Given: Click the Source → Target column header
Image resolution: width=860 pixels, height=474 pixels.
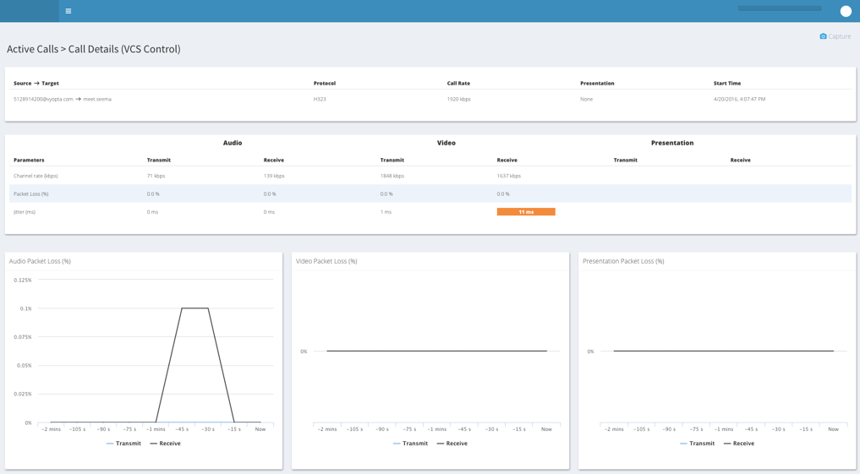Looking at the screenshot, I should pos(36,84).
